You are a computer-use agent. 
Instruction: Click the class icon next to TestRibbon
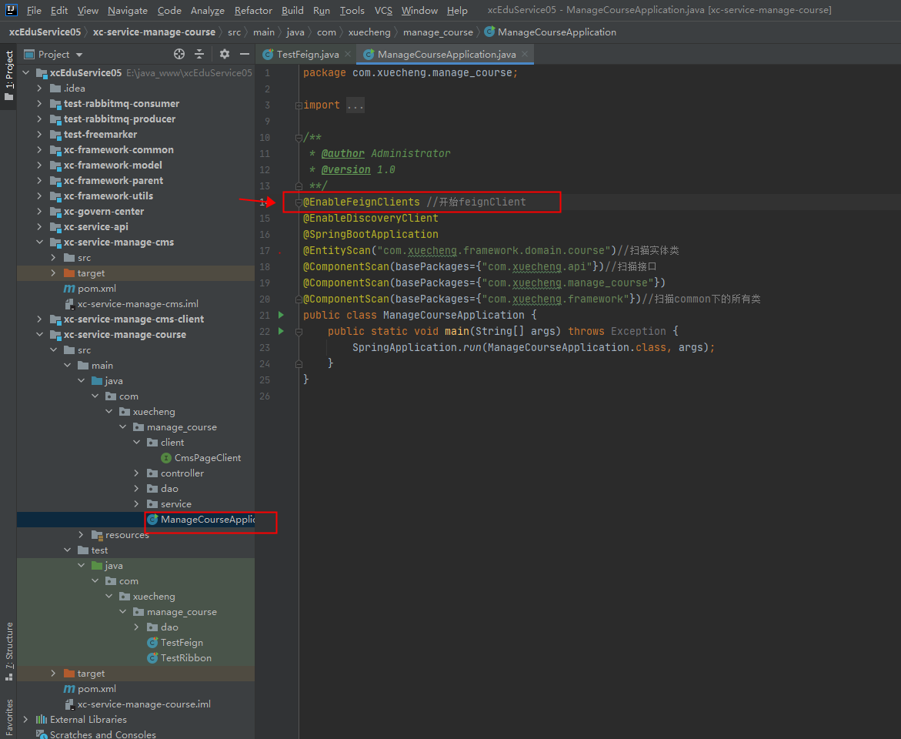tap(151, 657)
